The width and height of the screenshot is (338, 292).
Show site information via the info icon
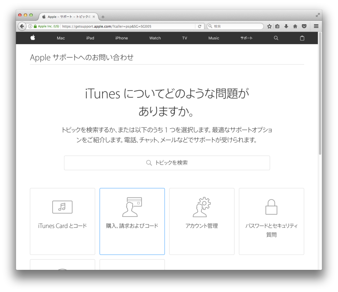30,26
